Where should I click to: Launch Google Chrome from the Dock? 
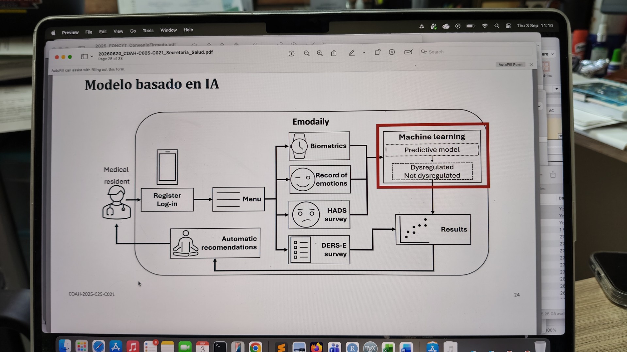click(255, 347)
